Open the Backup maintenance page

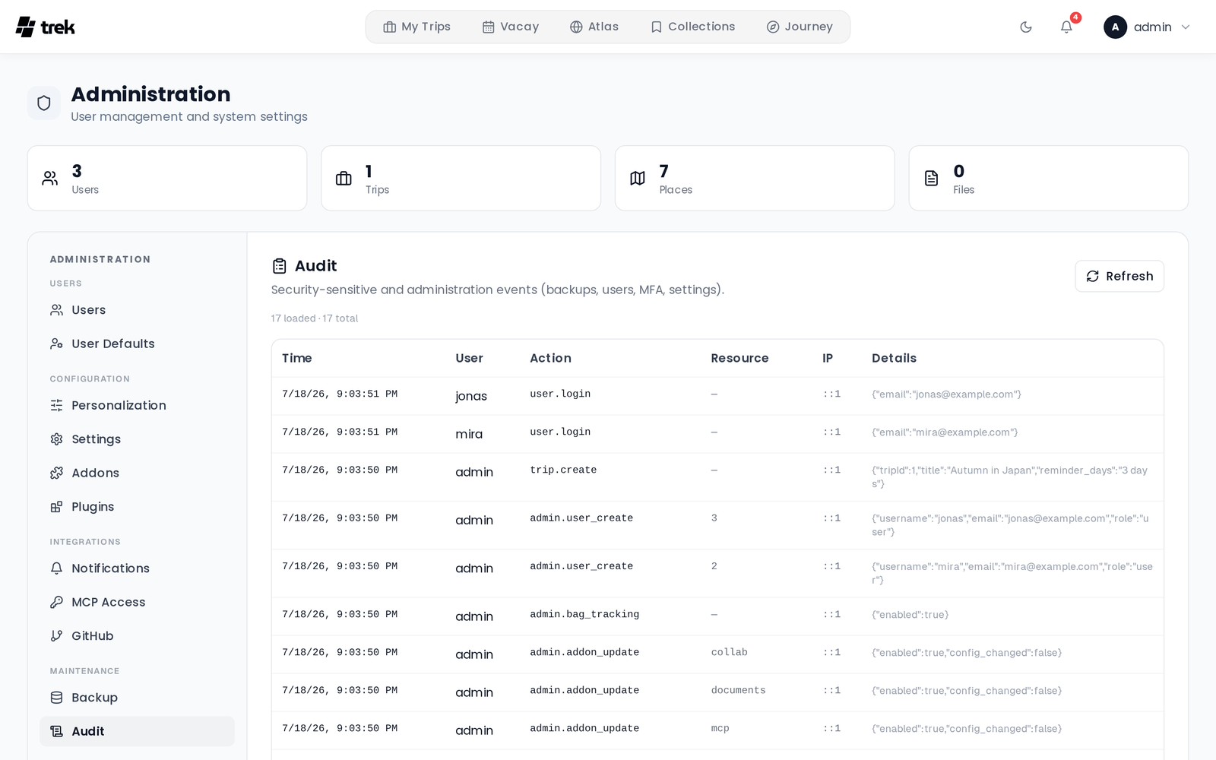137,698
